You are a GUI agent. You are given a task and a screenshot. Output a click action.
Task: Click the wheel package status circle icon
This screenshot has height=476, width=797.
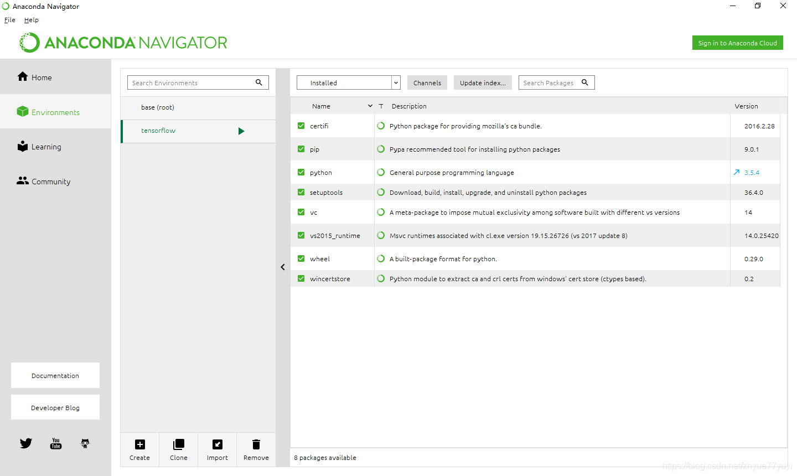click(381, 258)
